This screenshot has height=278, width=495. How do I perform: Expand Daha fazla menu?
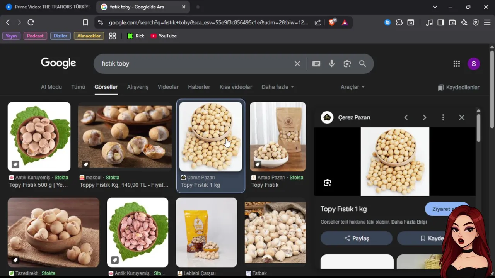(x=278, y=87)
